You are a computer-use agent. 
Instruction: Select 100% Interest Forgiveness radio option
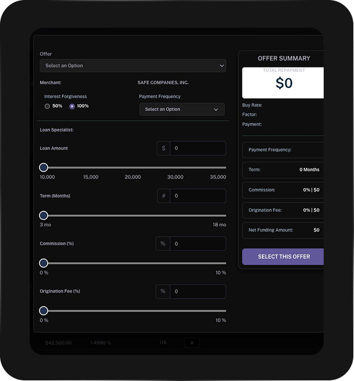[x=72, y=106]
